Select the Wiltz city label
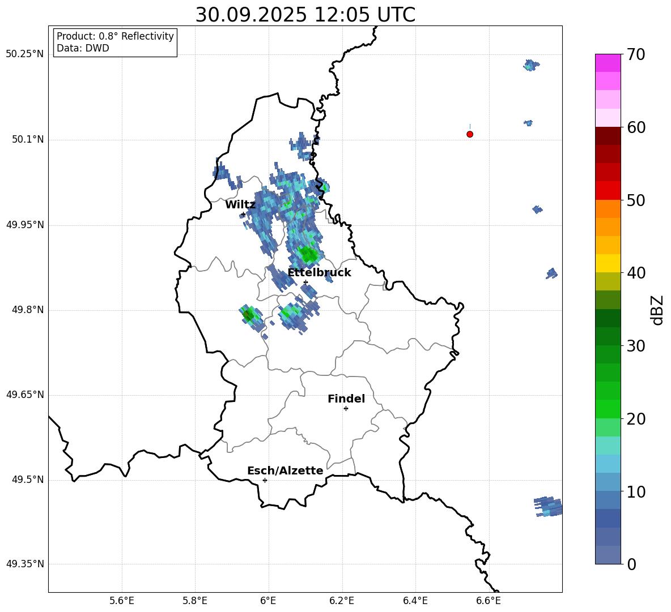Viewport: 671px width, 612px height. (x=240, y=205)
